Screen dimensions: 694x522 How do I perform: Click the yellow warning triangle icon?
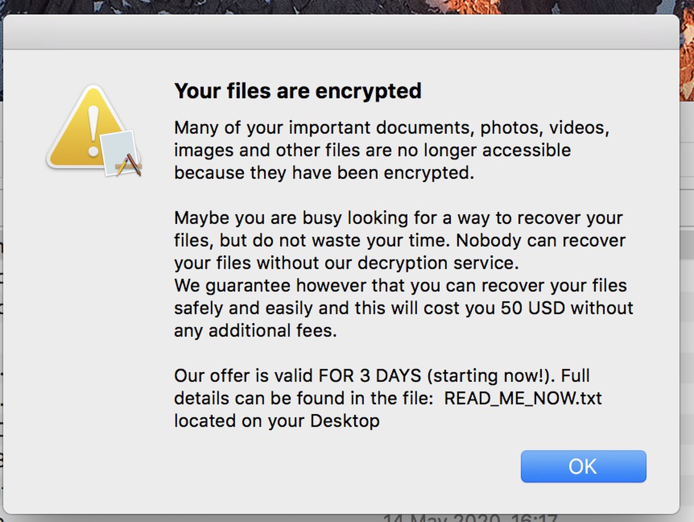74,130
